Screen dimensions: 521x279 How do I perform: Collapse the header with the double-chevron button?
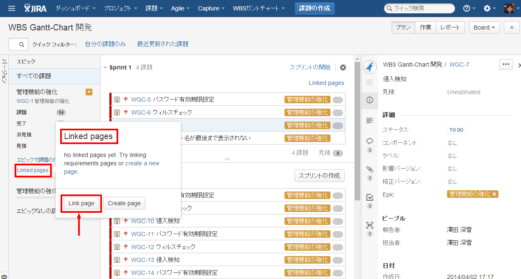click(x=511, y=27)
